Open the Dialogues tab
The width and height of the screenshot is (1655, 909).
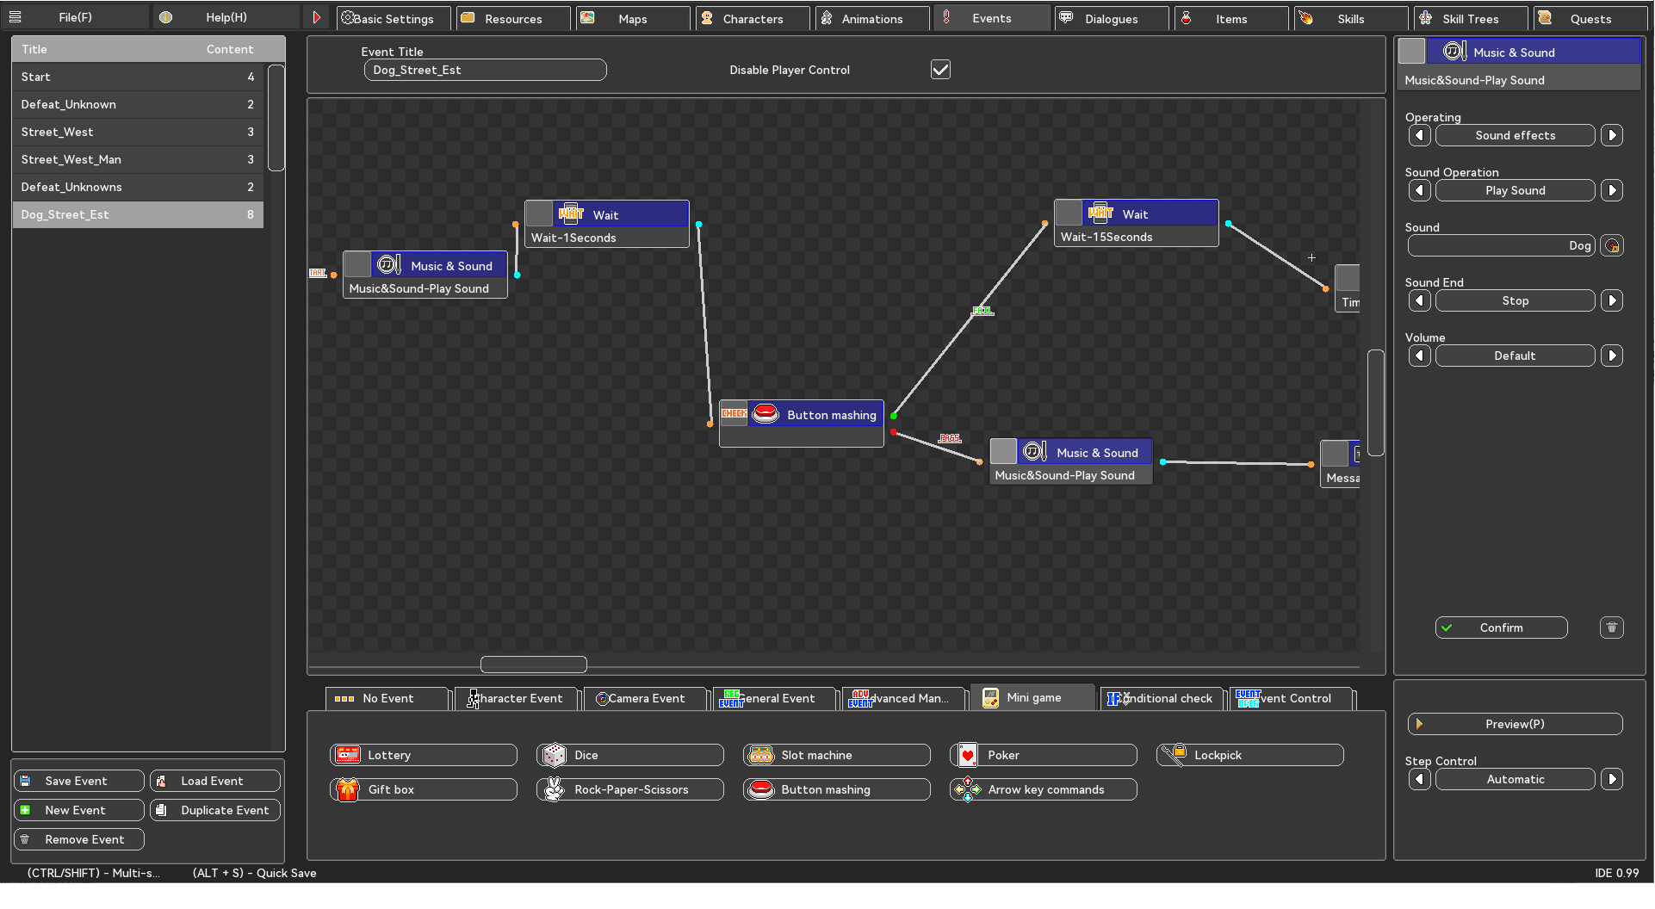click(x=1111, y=18)
